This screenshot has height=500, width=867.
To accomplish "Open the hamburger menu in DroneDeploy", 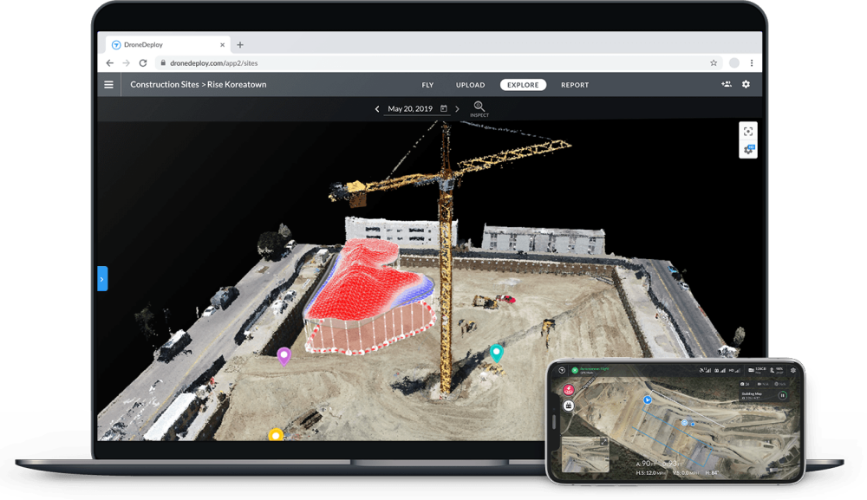I will click(108, 85).
